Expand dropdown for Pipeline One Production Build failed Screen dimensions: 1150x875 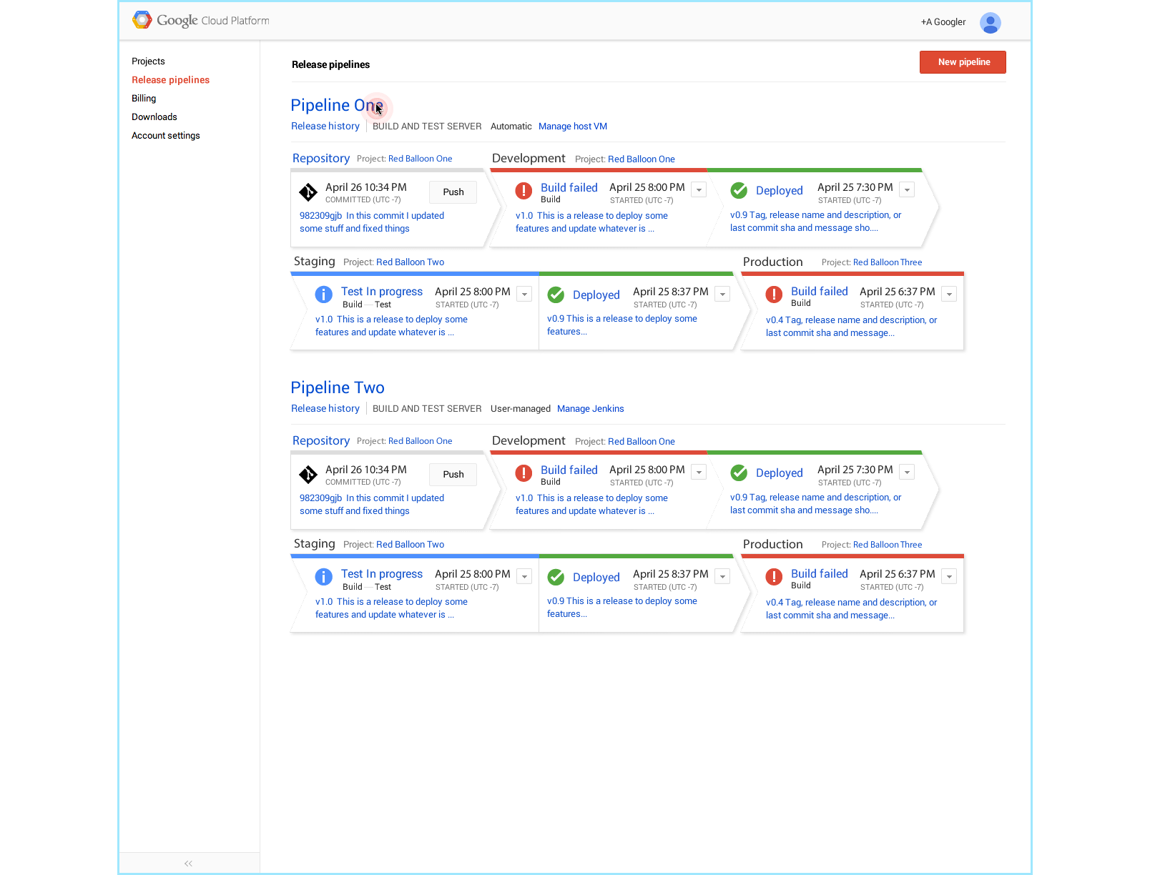(950, 295)
